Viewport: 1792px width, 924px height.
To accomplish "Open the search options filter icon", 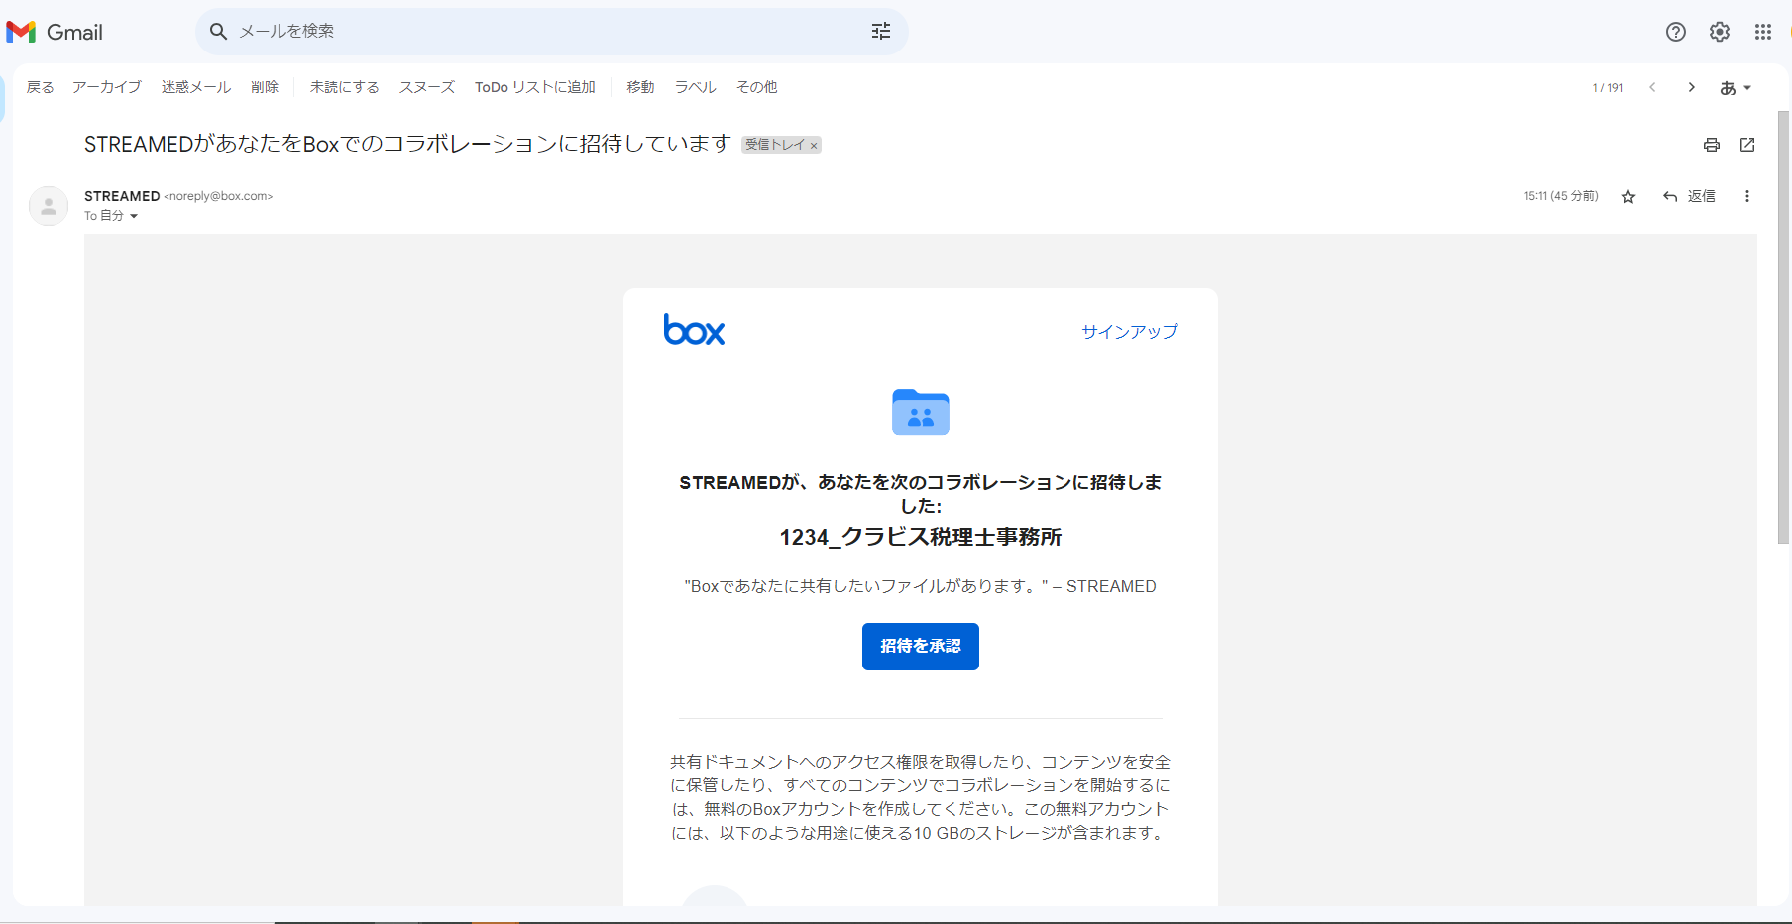I will [881, 32].
